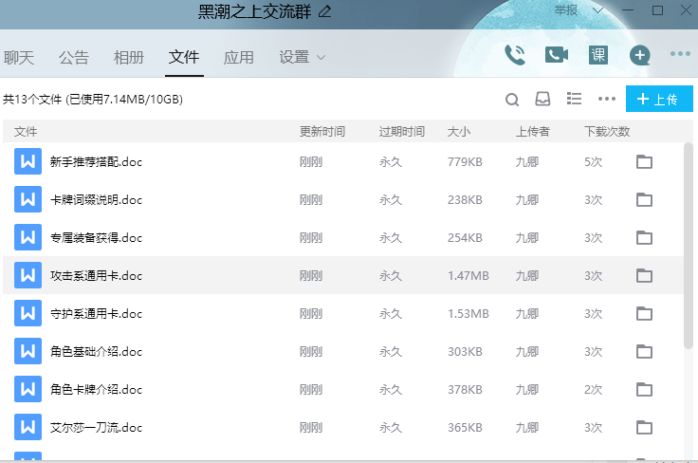Screen dimensions: 698x463
Task: Click the 举报 report link
Action: 566,10
